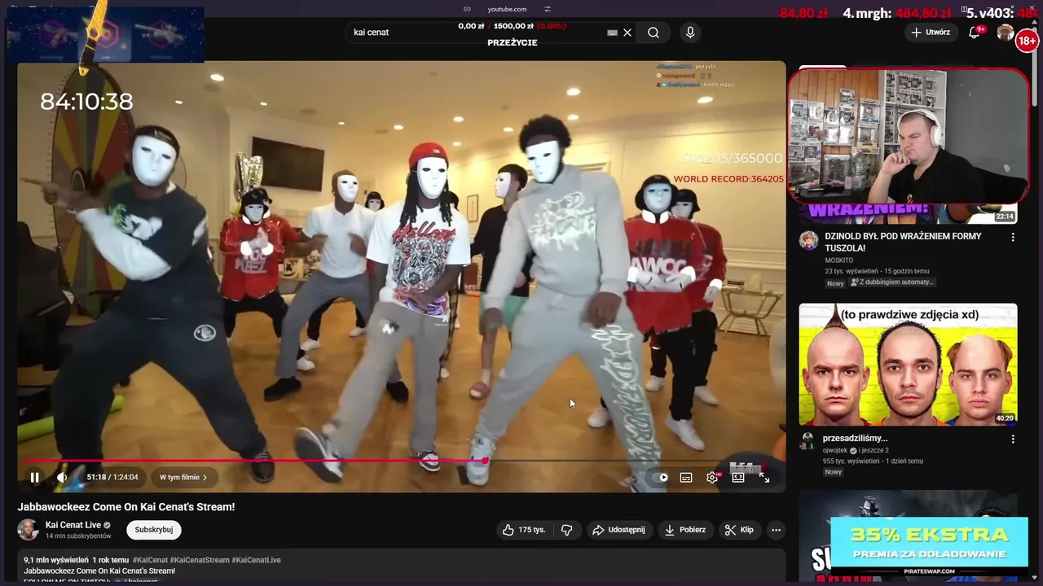The image size is (1043, 586).
Task: Like the video (175 tys.)
Action: point(524,530)
